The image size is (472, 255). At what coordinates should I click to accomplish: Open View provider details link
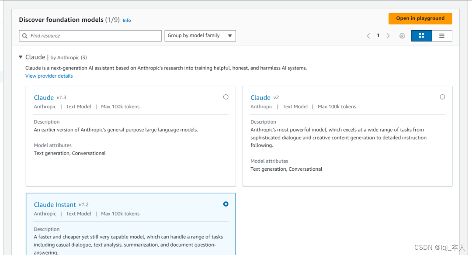(49, 76)
